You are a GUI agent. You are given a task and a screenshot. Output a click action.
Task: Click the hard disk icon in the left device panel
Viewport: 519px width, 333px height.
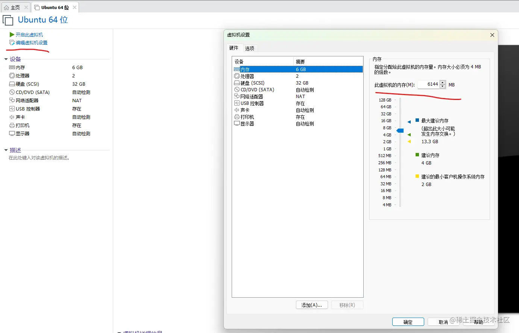[12, 84]
